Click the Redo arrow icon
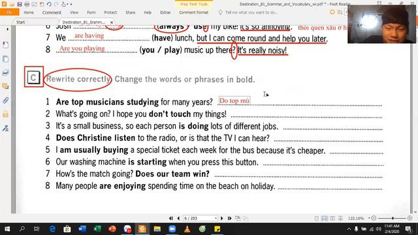The height and width of the screenshot is (235, 418). pos(56,5)
